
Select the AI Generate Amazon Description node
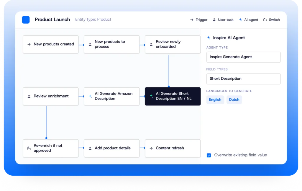[x=112, y=96]
